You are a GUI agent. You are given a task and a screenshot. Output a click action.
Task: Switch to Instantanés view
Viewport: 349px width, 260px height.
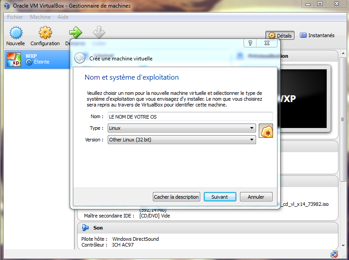[x=317, y=35]
